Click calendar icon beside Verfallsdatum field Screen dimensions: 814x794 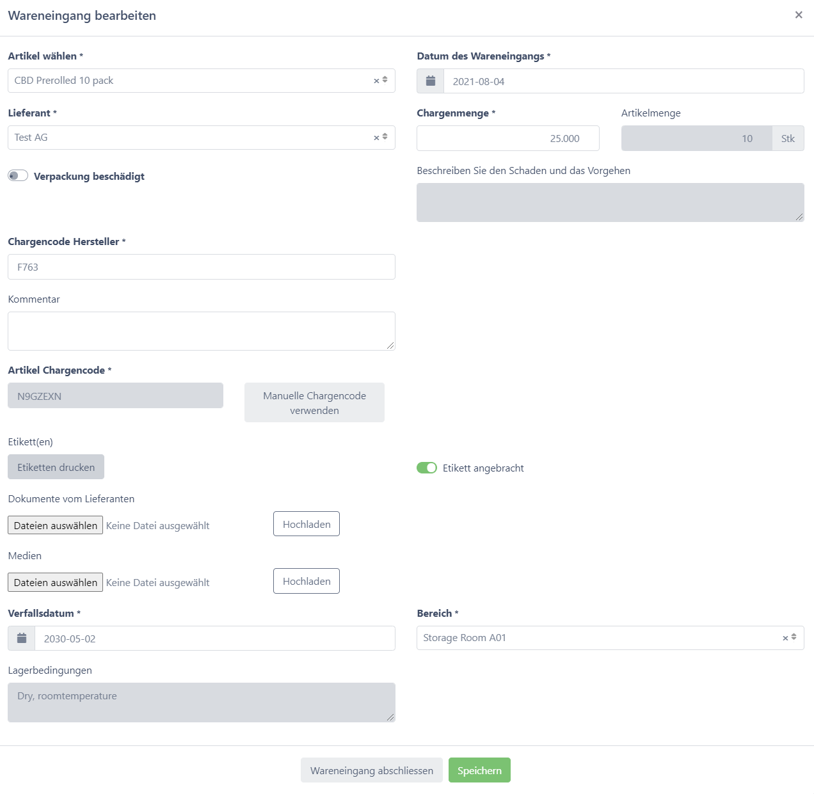[22, 639]
